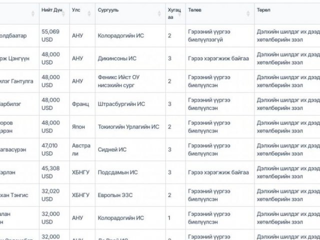Click the Сидней ИС row cell
The image size is (320, 240).
click(130, 149)
